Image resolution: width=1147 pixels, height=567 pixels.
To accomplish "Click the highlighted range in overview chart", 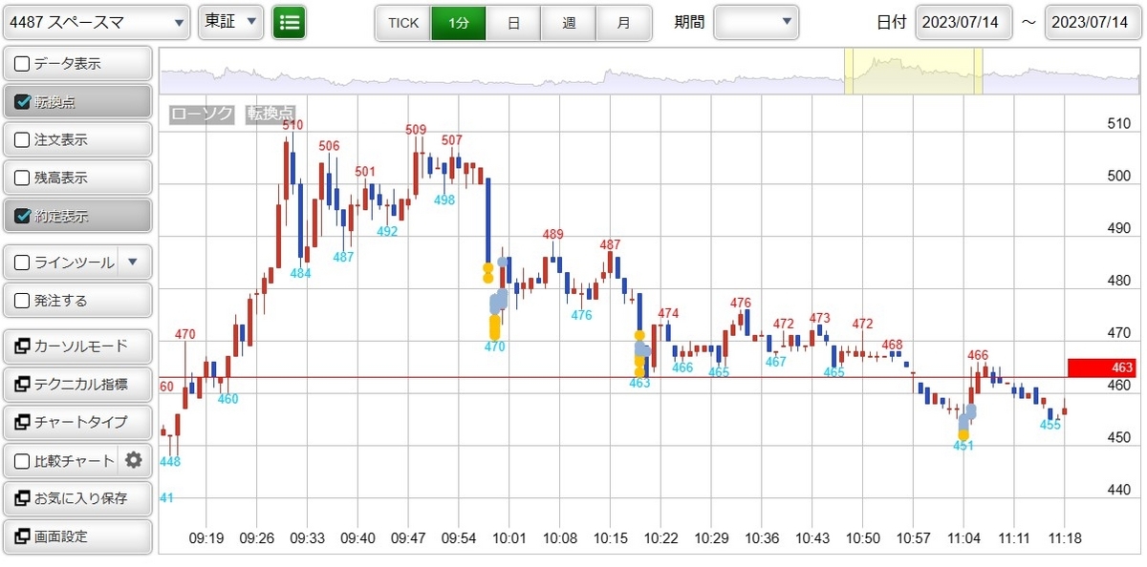I will [913, 73].
